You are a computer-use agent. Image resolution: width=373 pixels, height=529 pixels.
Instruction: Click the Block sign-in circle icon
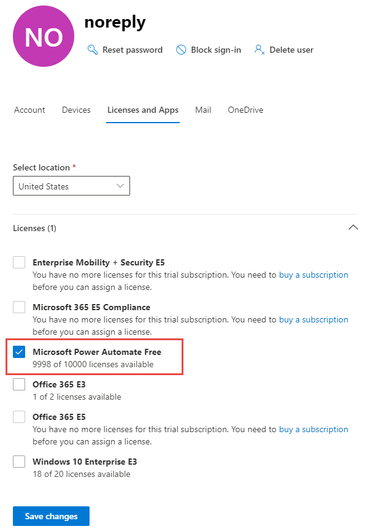coord(181,50)
